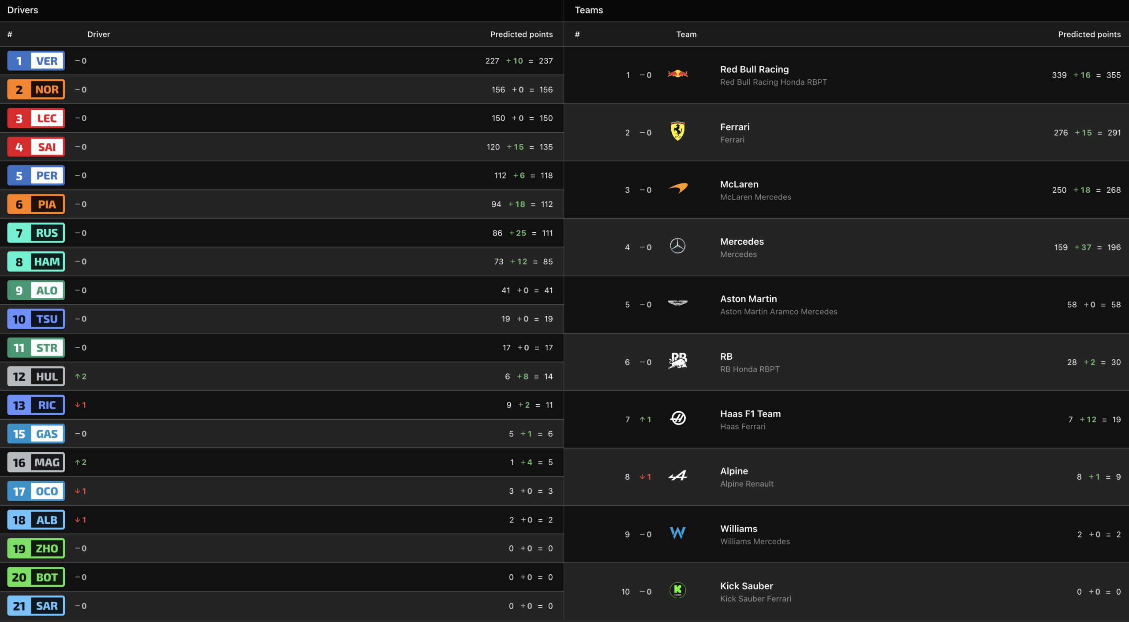The width and height of the screenshot is (1129, 622).
Task: Click the Alpine team logo
Action: tap(677, 475)
